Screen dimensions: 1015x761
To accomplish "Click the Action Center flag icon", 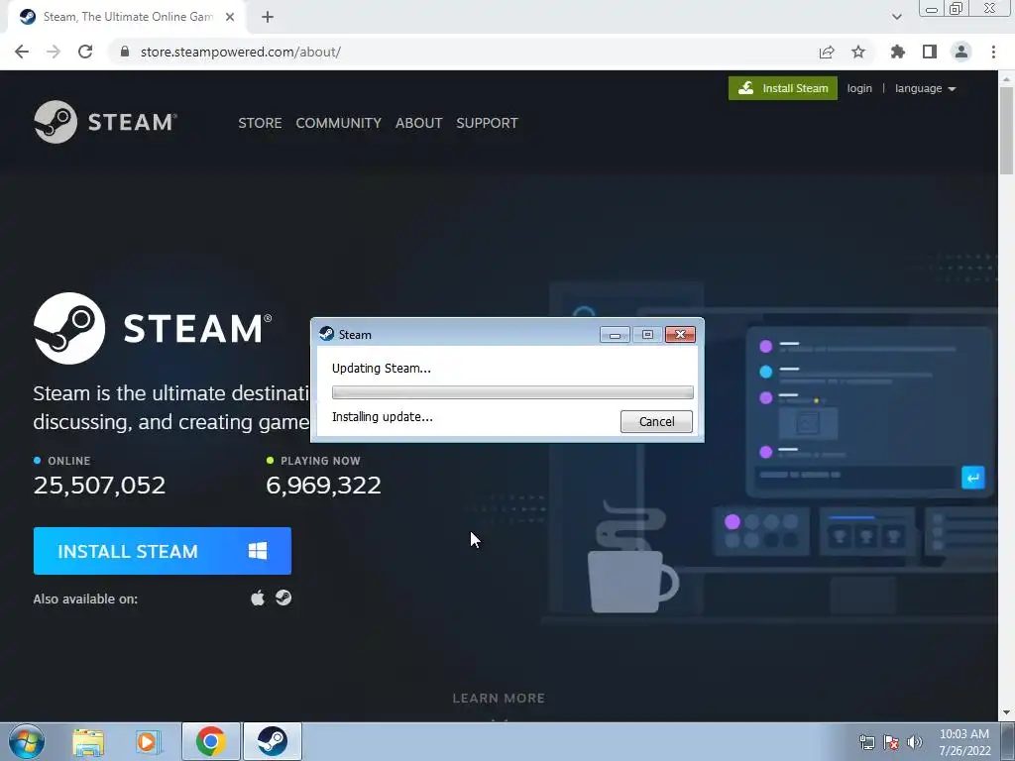I will [891, 742].
